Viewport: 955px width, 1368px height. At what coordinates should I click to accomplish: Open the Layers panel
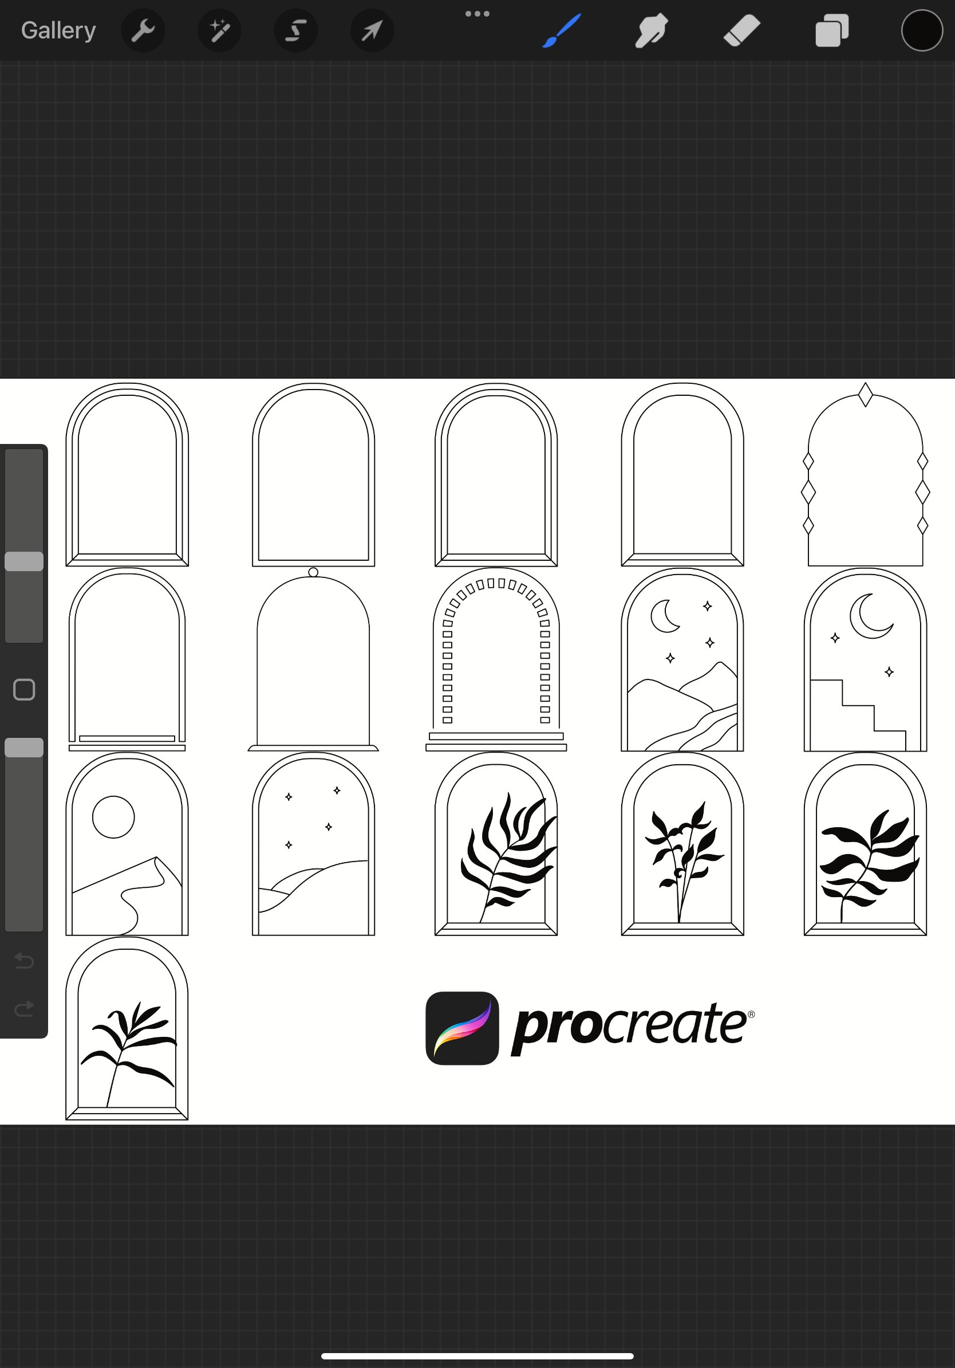point(832,30)
